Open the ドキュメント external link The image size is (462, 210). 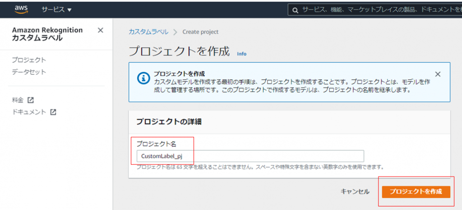point(34,112)
